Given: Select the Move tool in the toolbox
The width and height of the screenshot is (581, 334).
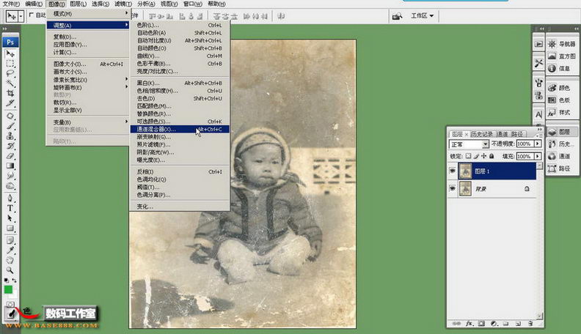Looking at the screenshot, I should pyautogui.click(x=10, y=54).
